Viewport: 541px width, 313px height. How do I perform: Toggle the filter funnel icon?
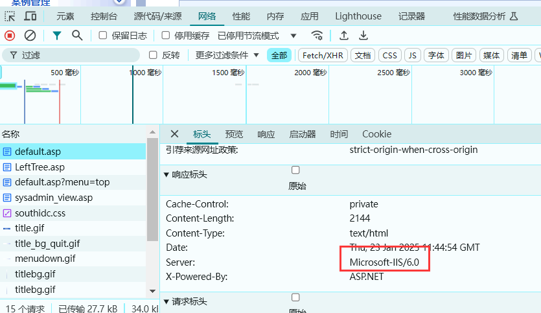tap(57, 36)
